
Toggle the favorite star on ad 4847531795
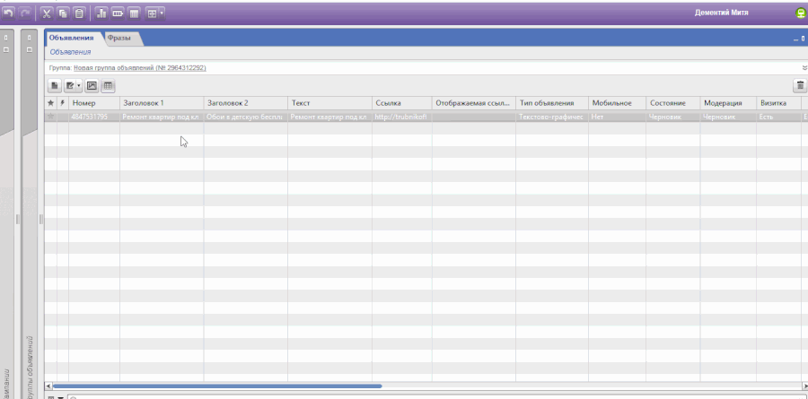coord(50,117)
